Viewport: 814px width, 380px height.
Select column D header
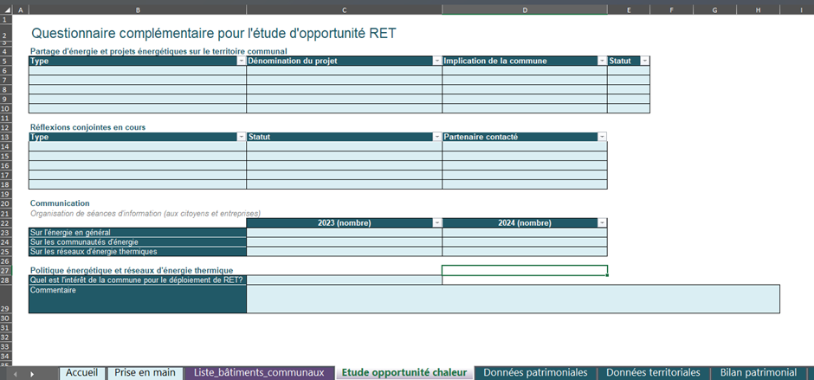click(524, 10)
